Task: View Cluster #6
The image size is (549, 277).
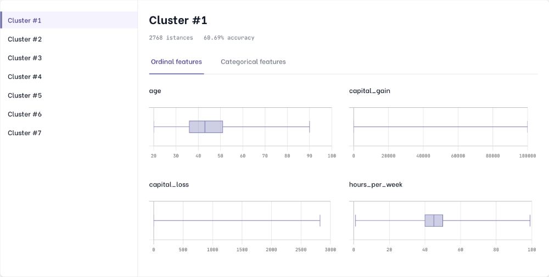Action: (x=25, y=114)
